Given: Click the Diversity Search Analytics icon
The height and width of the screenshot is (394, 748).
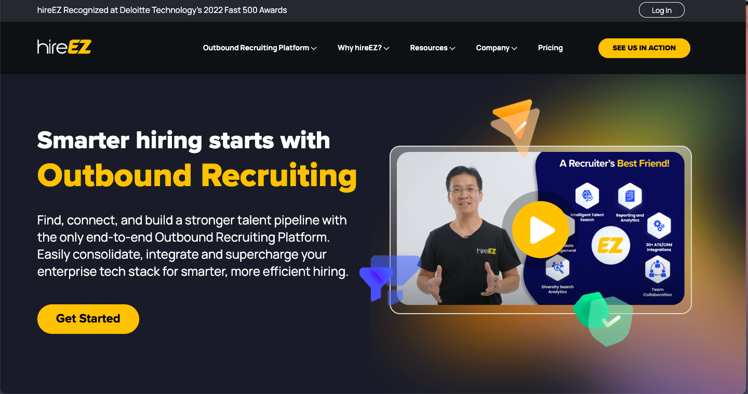Looking at the screenshot, I should pos(557,268).
